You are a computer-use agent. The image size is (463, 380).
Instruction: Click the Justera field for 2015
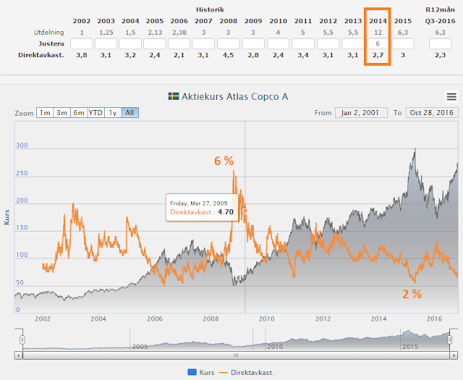[x=403, y=43]
